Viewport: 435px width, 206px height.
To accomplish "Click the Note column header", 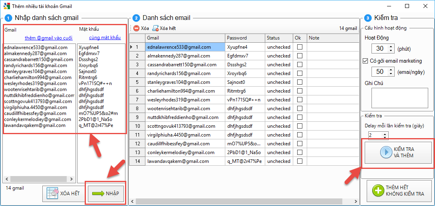I will 332,38.
